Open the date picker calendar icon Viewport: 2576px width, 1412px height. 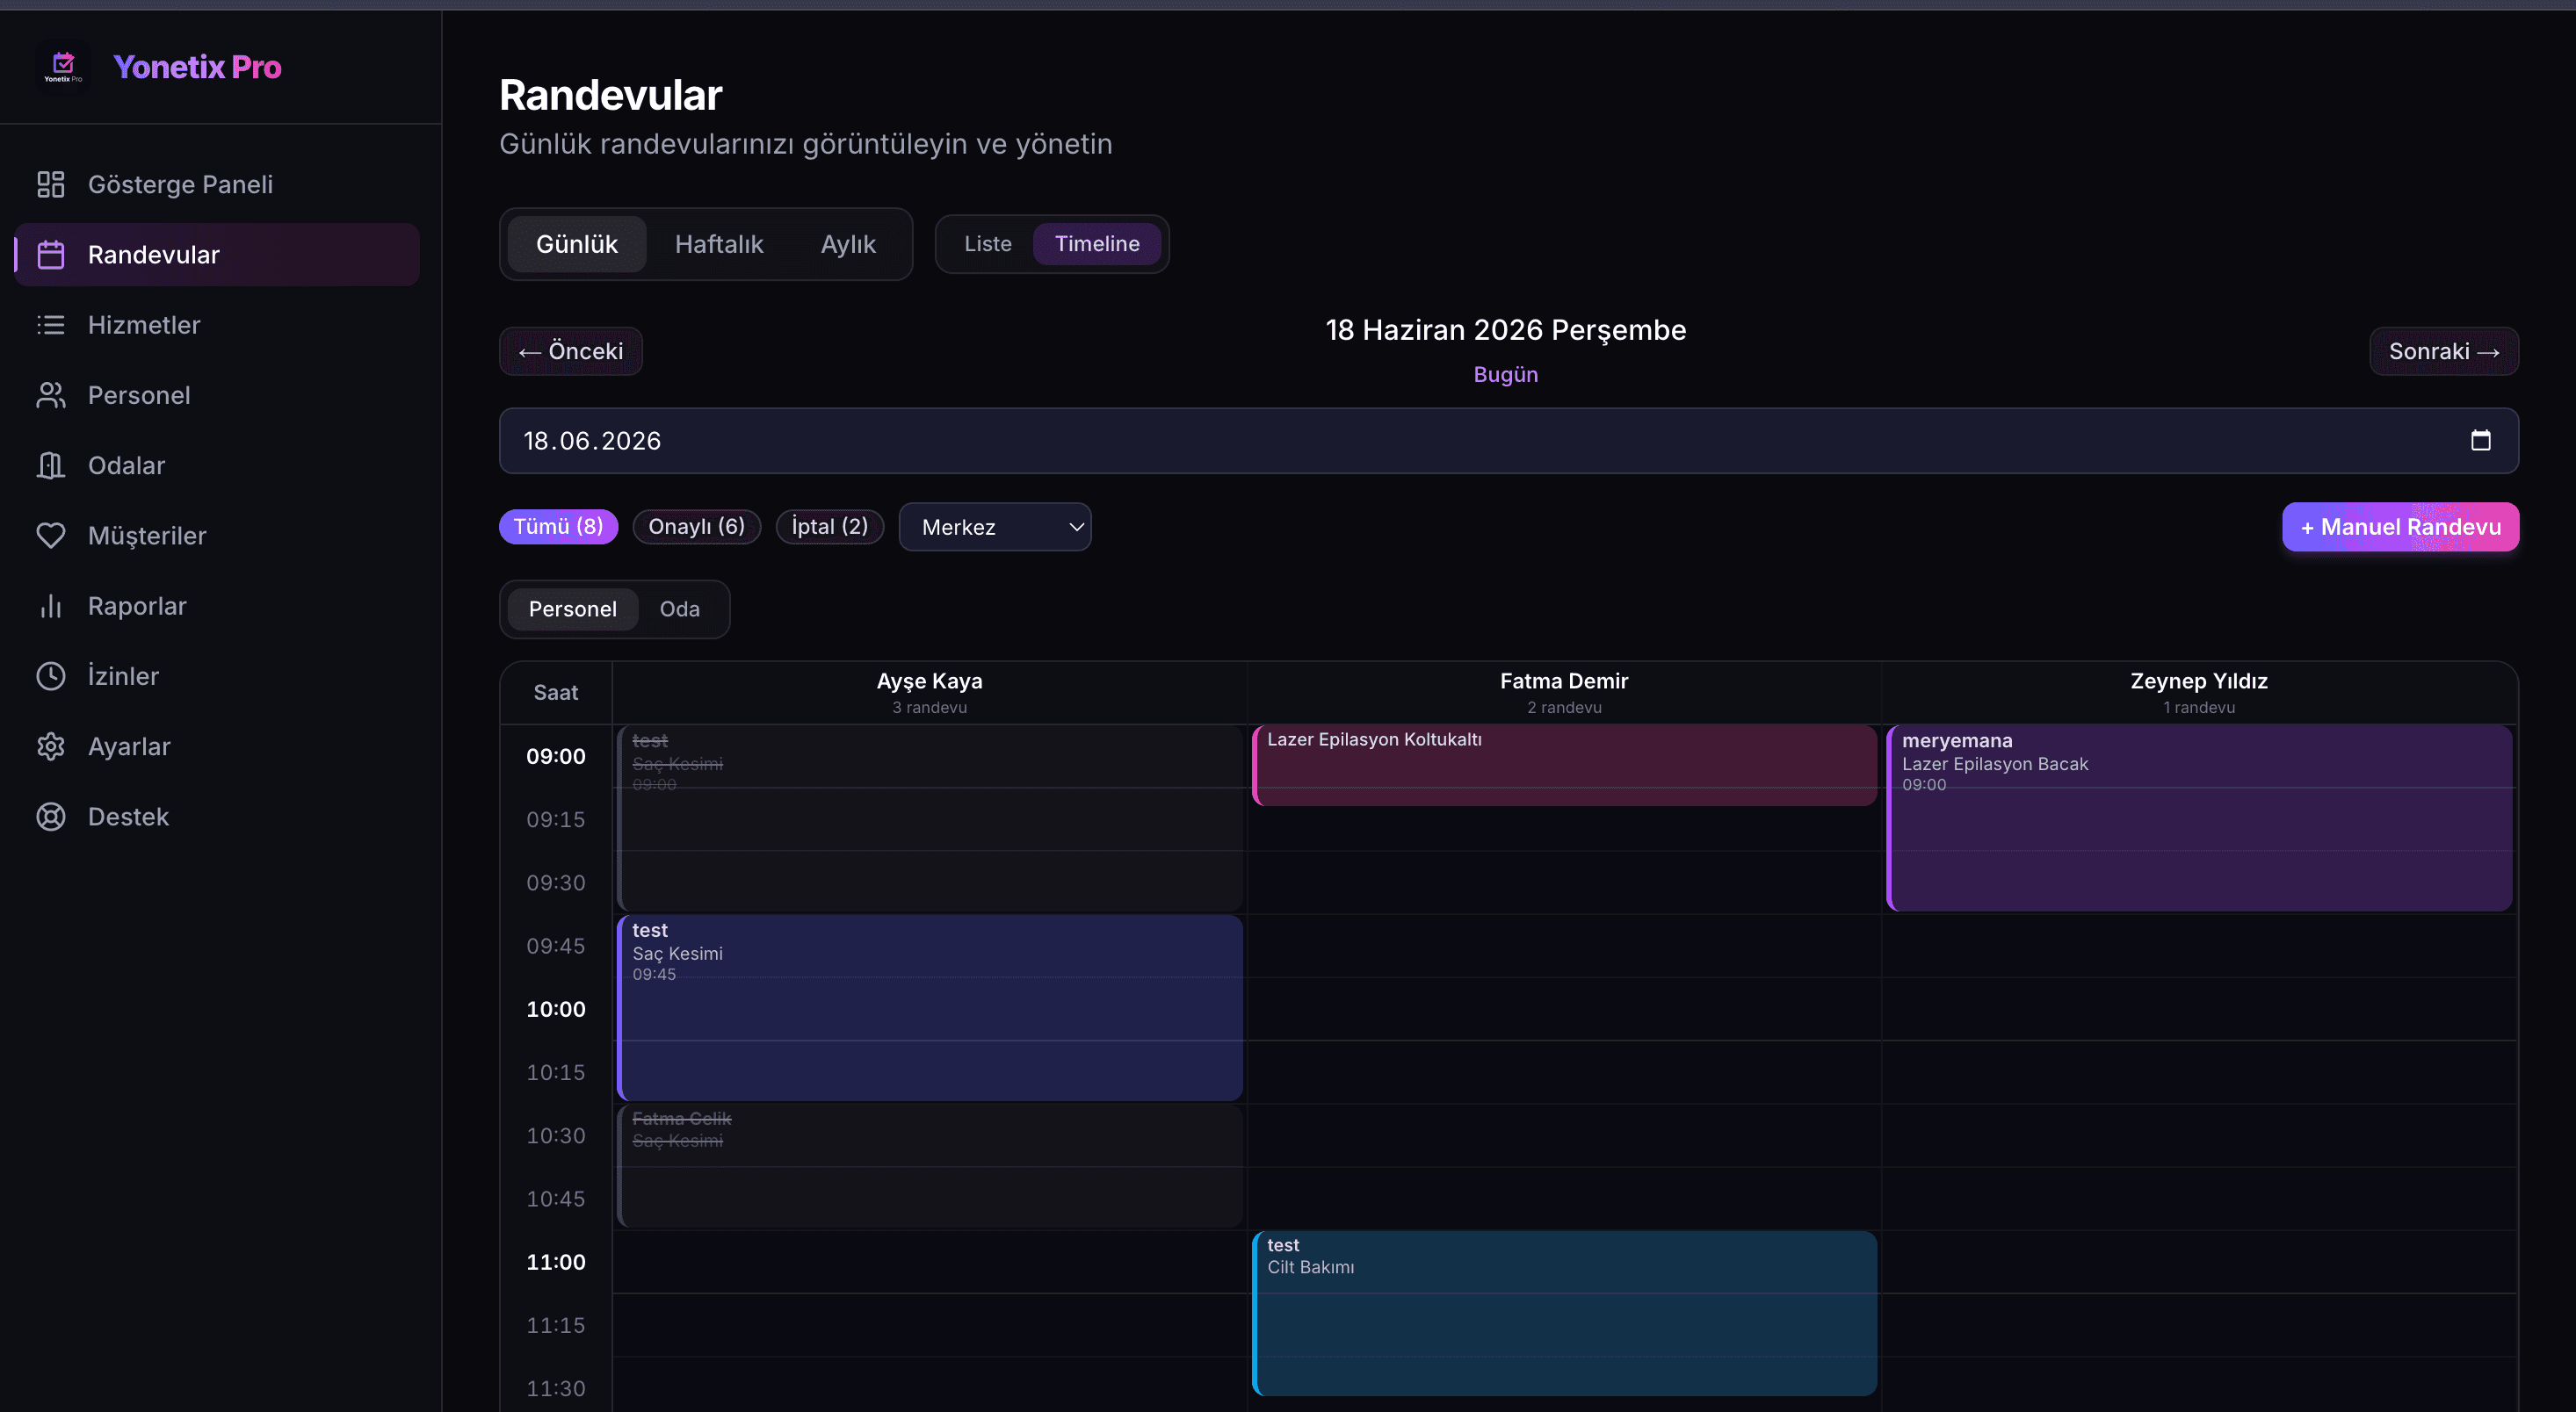coord(2480,440)
